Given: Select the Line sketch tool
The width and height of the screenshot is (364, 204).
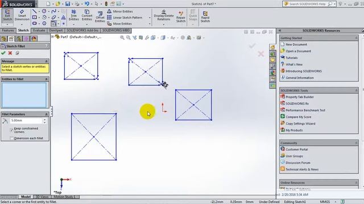Looking at the screenshot, I should click(34, 11).
